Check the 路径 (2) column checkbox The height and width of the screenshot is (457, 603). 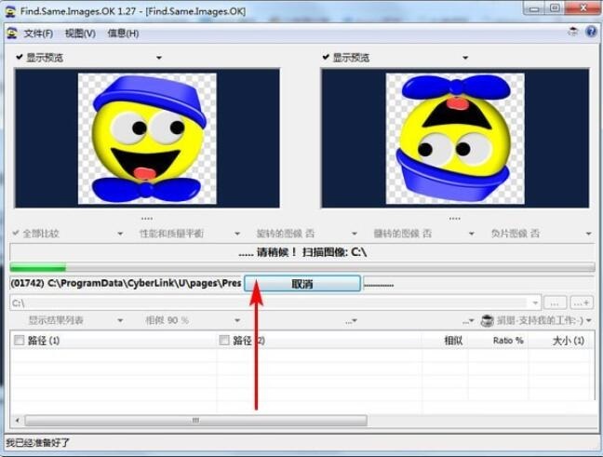(224, 341)
